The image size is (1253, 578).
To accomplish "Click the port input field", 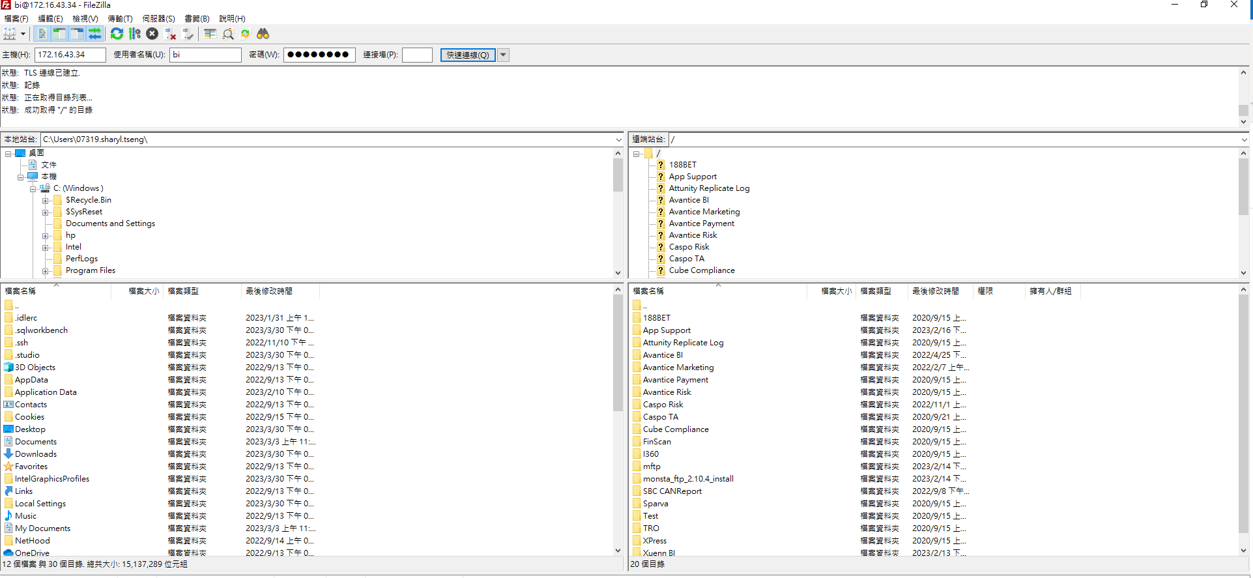I will click(x=417, y=55).
